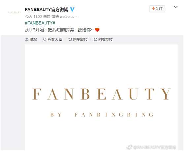Viewport: 184px width, 151px height.
Task: Rotate image left with 向左旋转
Action: tap(78, 39)
